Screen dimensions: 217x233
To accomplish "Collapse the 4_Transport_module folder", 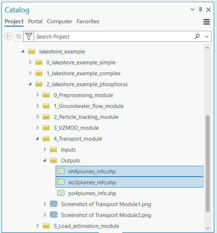I will click(x=37, y=138).
